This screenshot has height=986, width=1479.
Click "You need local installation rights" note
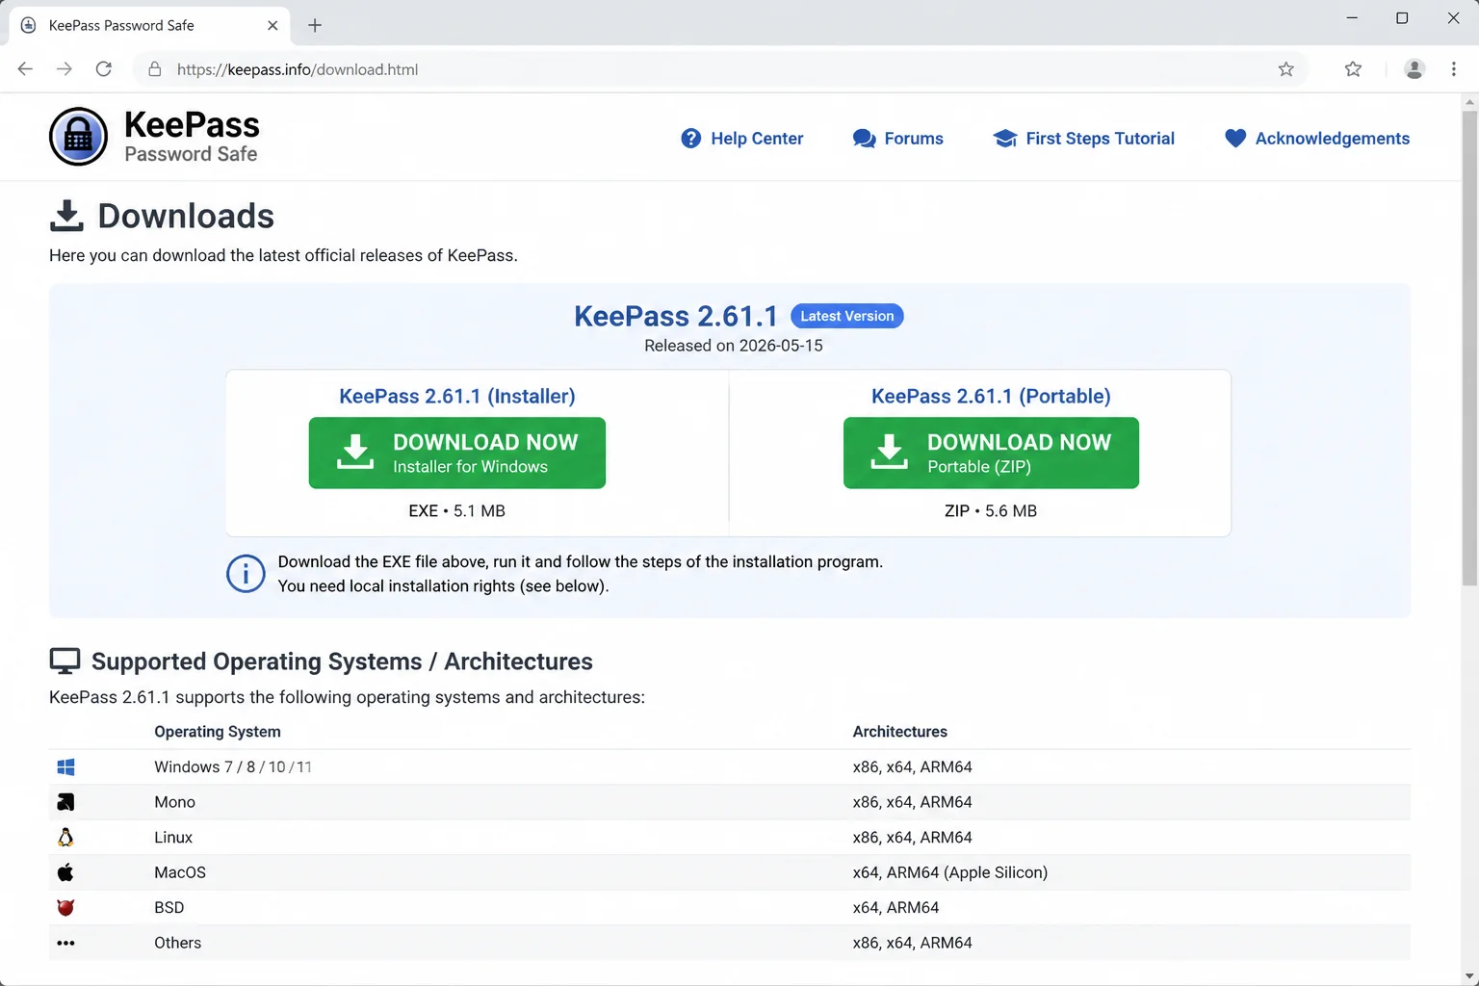444,586
